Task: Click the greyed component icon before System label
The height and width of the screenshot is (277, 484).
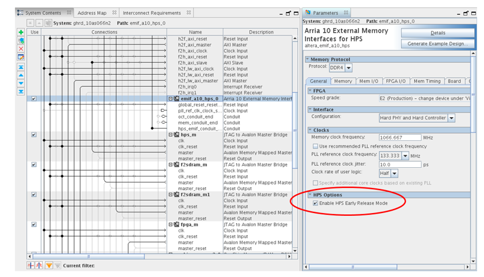Action: (48, 23)
